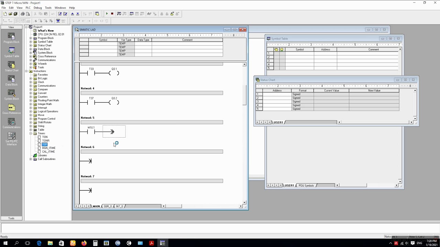Click Windows Start button on taskbar
The width and height of the screenshot is (440, 247).
5,243
